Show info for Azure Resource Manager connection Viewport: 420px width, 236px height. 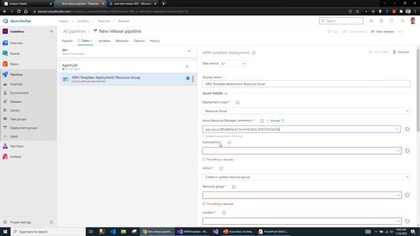point(262,121)
